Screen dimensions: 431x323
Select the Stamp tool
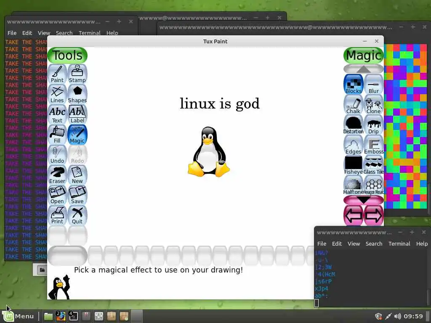pos(77,74)
